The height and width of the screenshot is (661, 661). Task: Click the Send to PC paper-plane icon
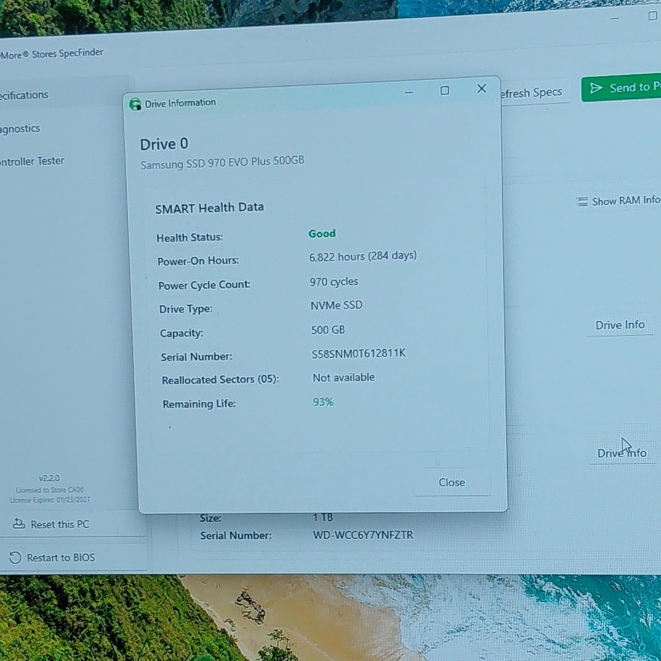point(596,88)
